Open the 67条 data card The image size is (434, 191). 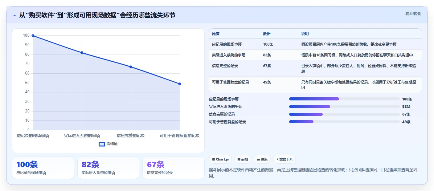tap(174, 168)
